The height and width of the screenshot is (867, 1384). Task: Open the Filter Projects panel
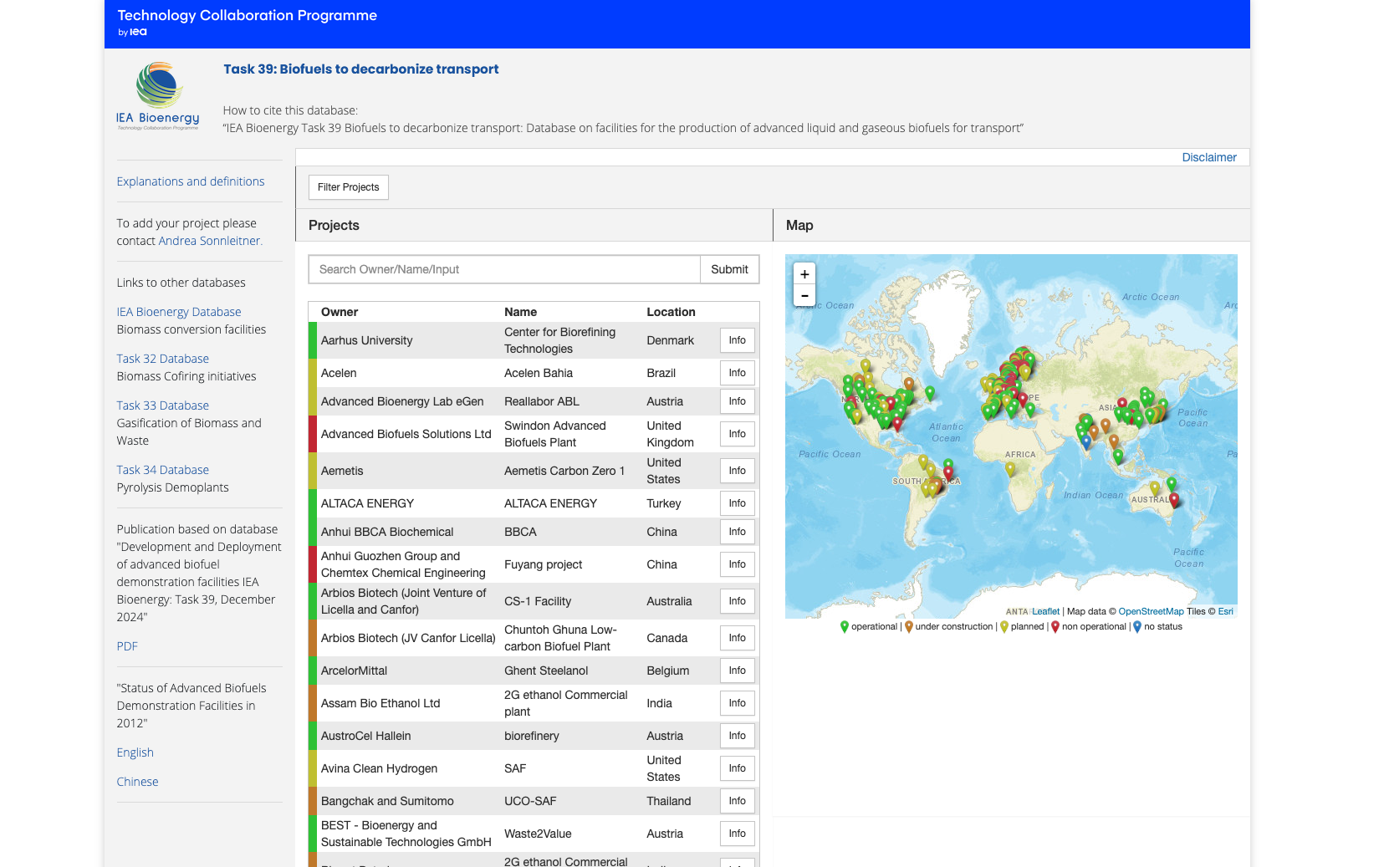coord(348,187)
